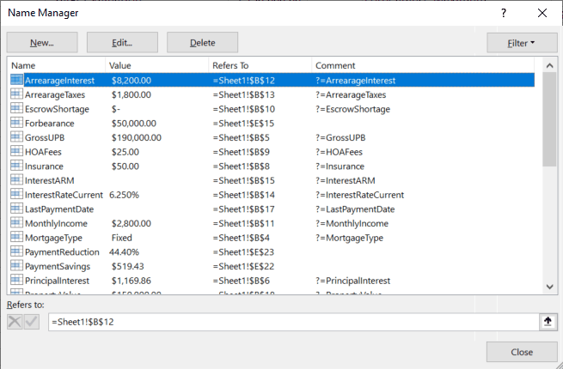Sort by the Refers To column header
The image size is (563, 369).
260,65
